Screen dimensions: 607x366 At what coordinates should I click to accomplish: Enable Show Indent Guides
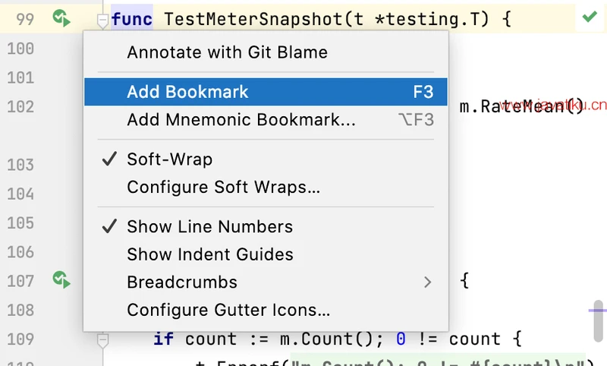(209, 254)
